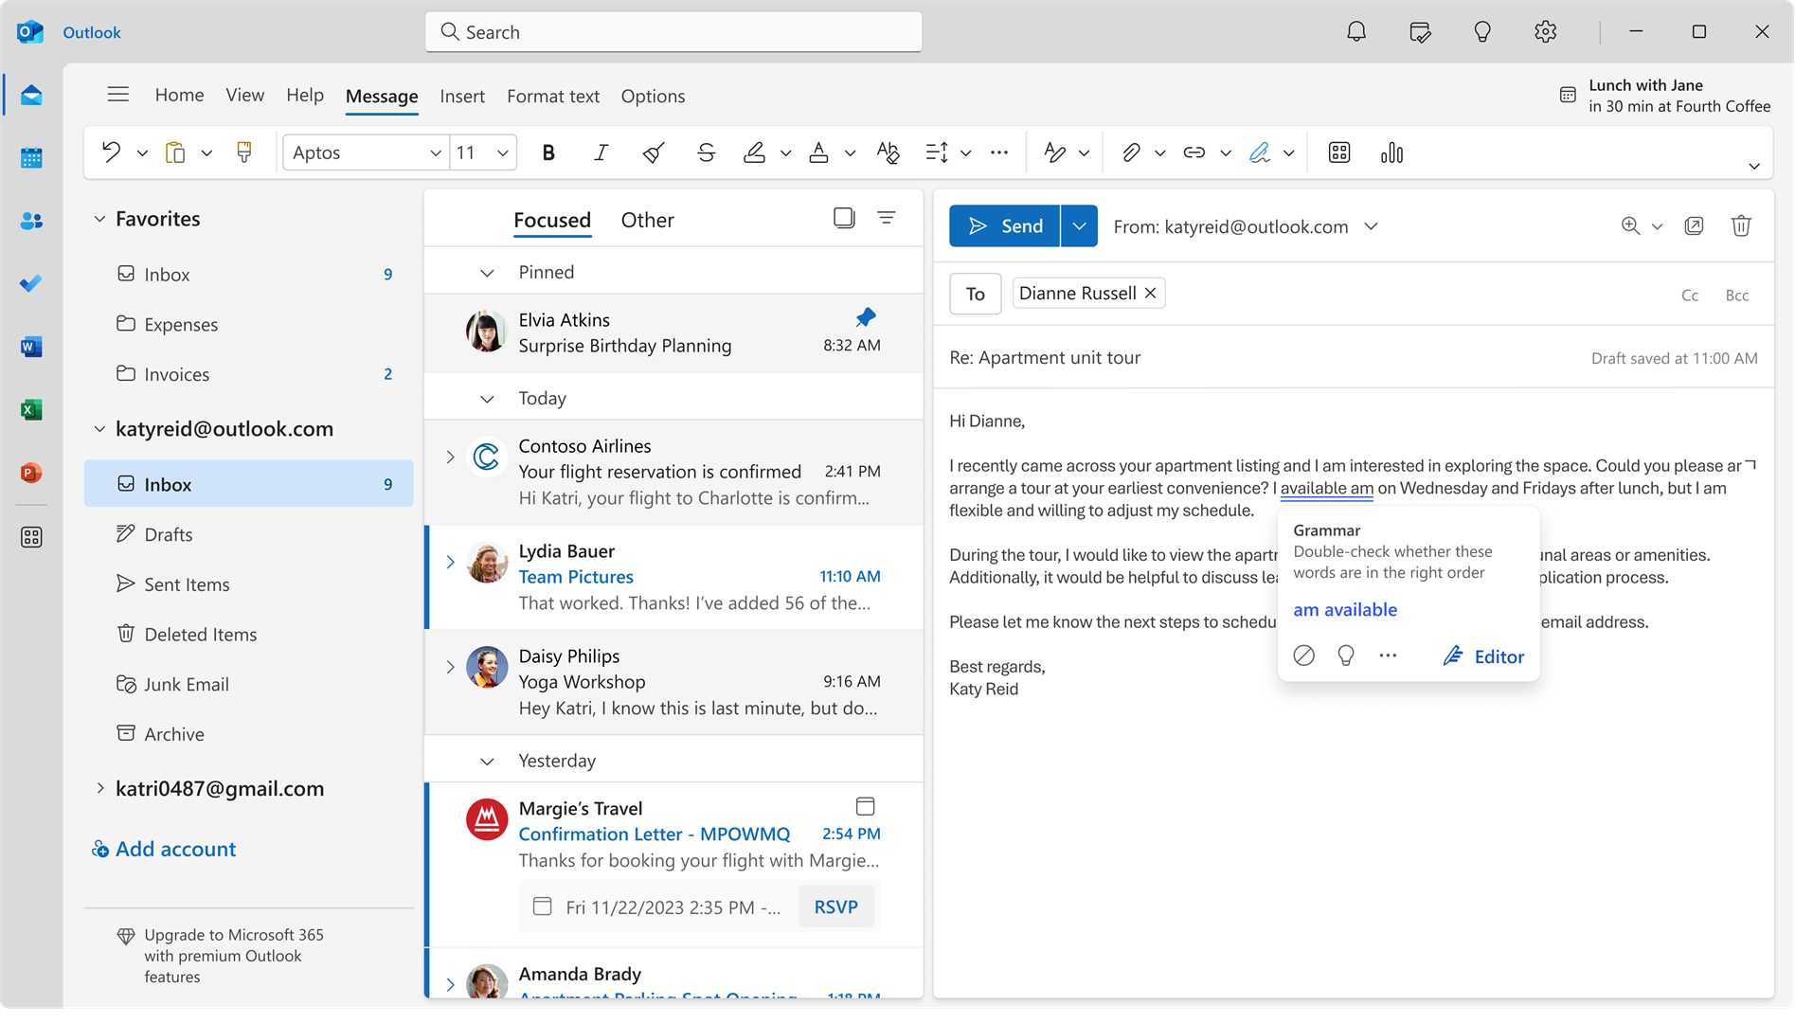Click the insert link icon
Screen dimensions: 1795x1023
(1194, 152)
